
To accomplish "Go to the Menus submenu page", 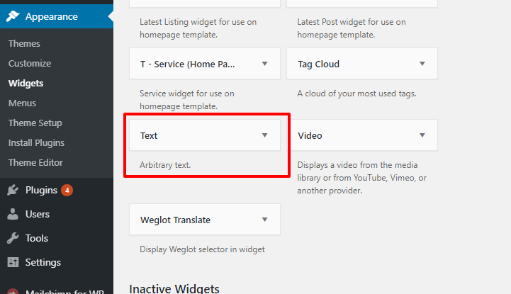I will tap(22, 103).
